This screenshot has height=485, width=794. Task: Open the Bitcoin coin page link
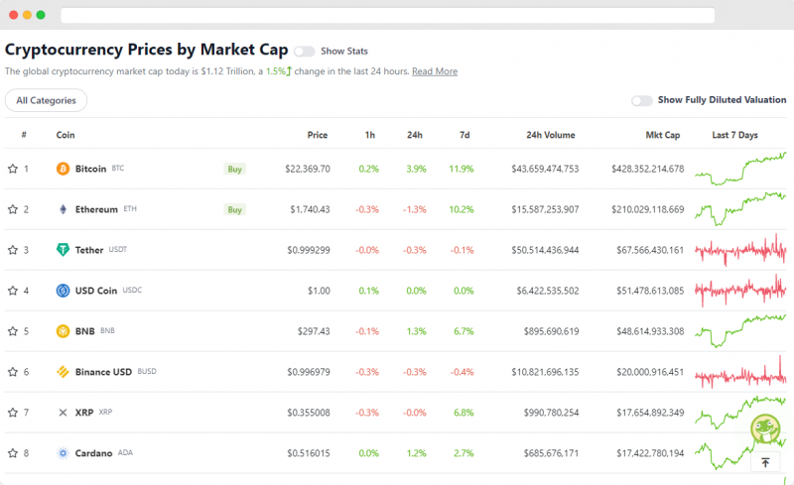point(90,169)
